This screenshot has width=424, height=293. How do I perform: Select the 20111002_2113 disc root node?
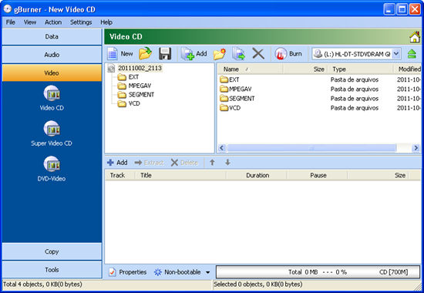tap(140, 68)
